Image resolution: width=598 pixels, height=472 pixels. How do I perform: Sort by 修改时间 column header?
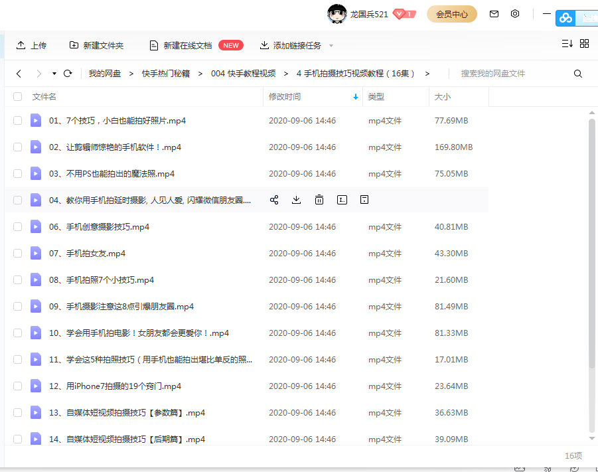tap(285, 96)
